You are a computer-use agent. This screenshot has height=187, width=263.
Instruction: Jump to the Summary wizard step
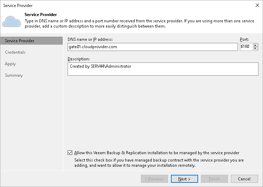(14, 75)
